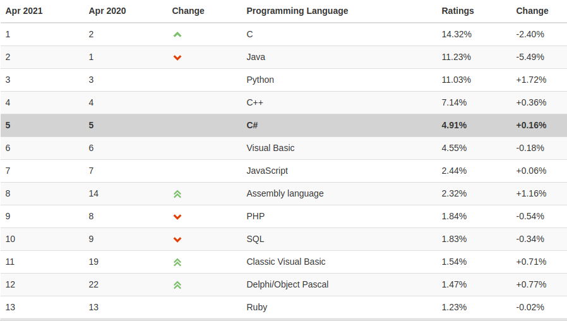Select the Python language name
The image size is (567, 321).
pyautogui.click(x=260, y=80)
